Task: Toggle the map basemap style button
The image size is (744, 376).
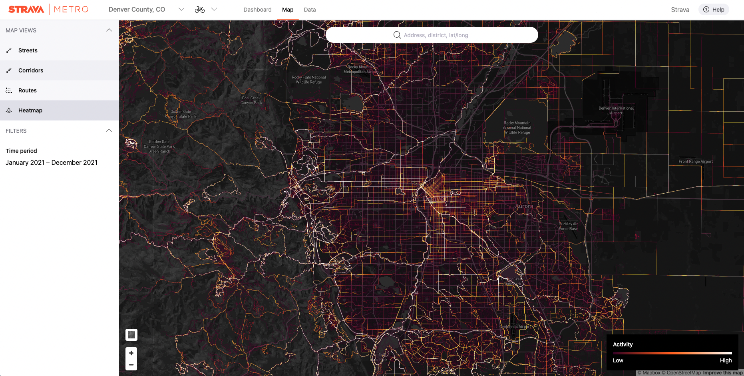Action: coord(131,335)
